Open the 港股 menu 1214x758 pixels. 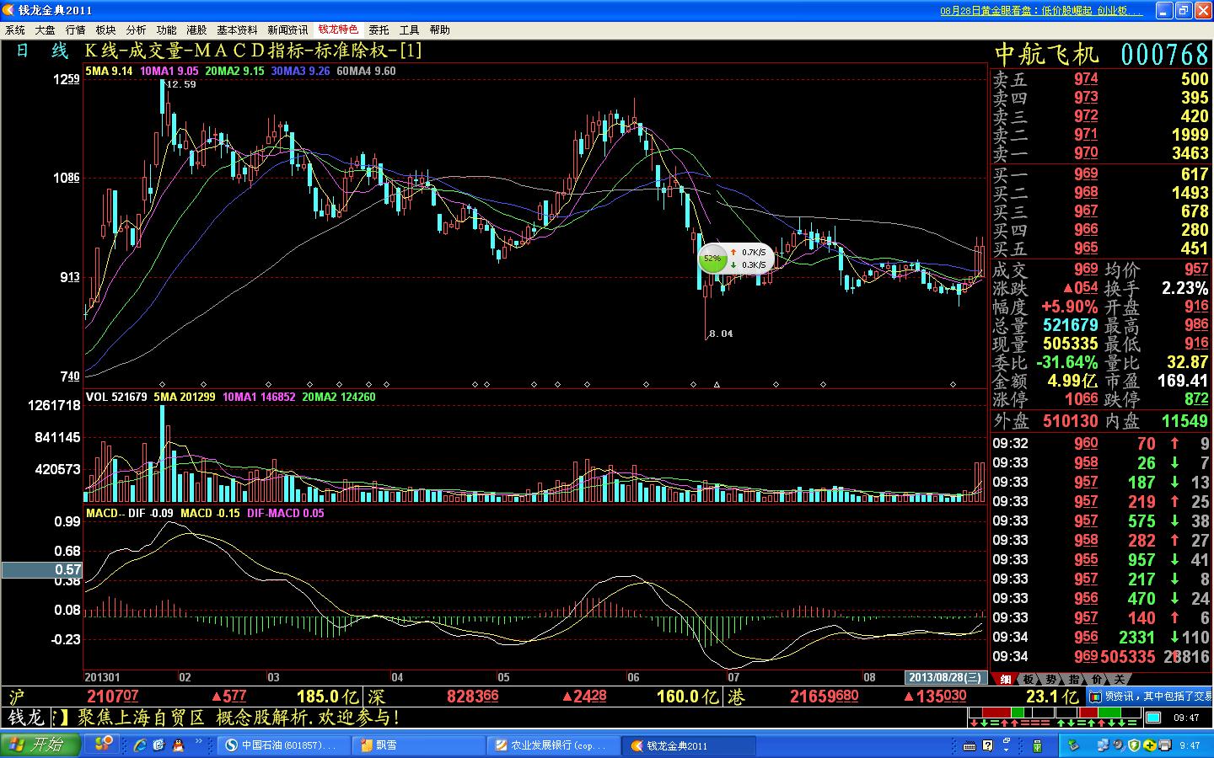coord(196,29)
